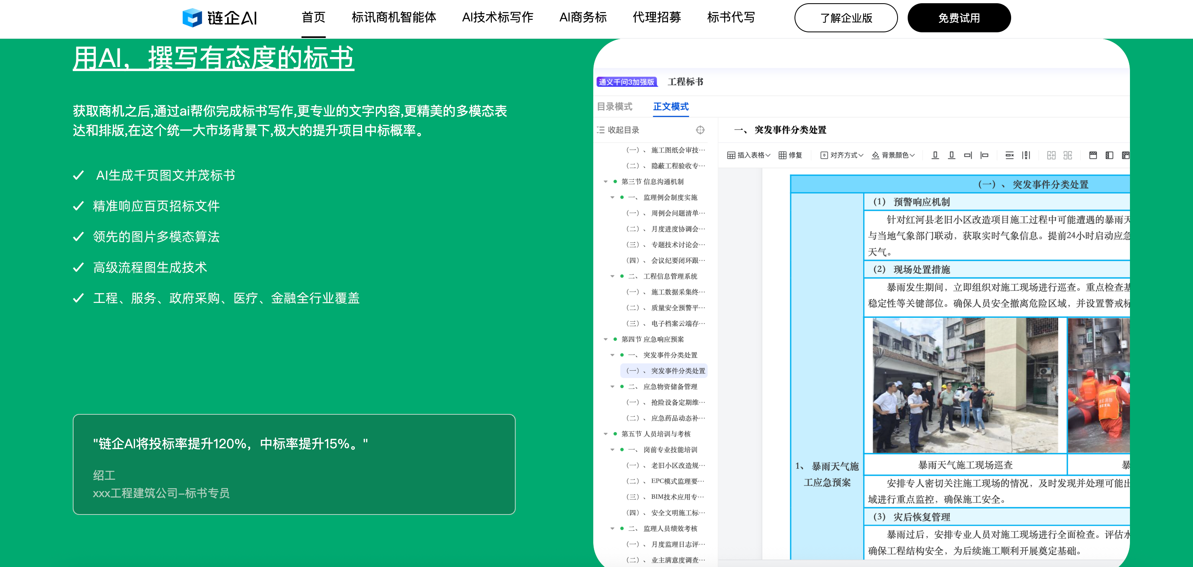The height and width of the screenshot is (567, 1193).
Task: Collapse the 第四节 应急响应预案 node
Action: click(606, 339)
